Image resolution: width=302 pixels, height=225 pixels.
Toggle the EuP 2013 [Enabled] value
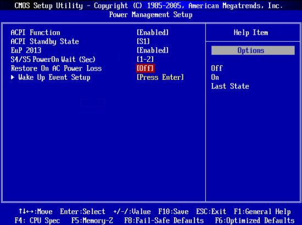153,50
